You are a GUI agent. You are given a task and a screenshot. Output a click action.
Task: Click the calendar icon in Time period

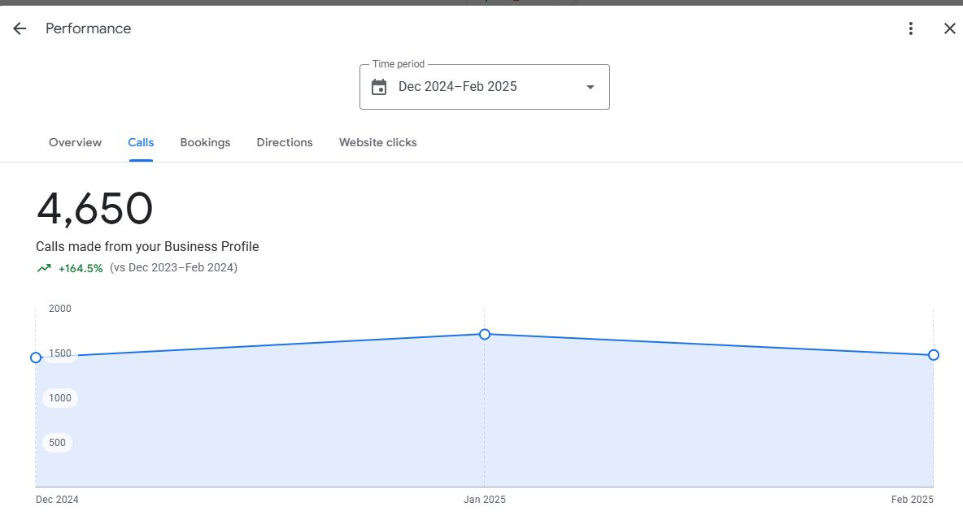[379, 87]
